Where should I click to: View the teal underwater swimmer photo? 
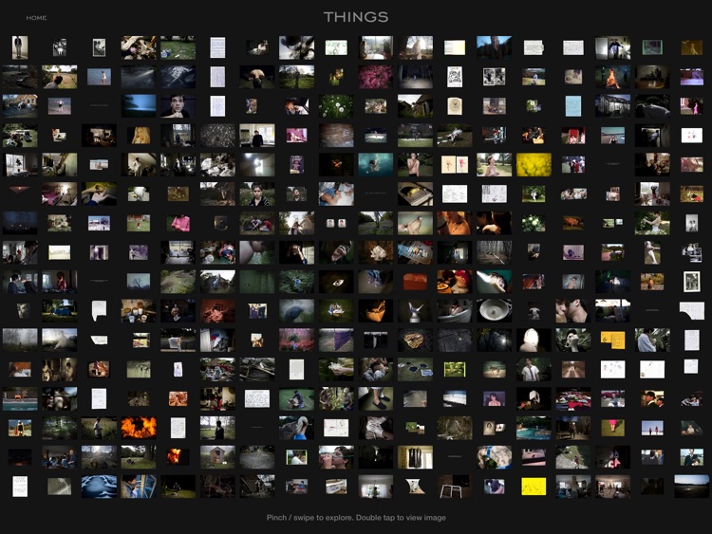tap(376, 165)
